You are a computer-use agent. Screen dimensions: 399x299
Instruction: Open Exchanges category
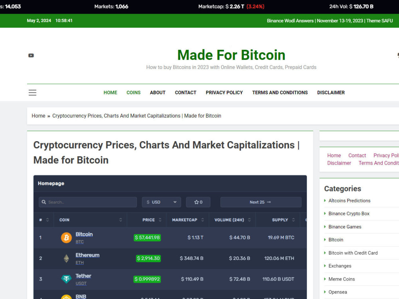(340, 266)
